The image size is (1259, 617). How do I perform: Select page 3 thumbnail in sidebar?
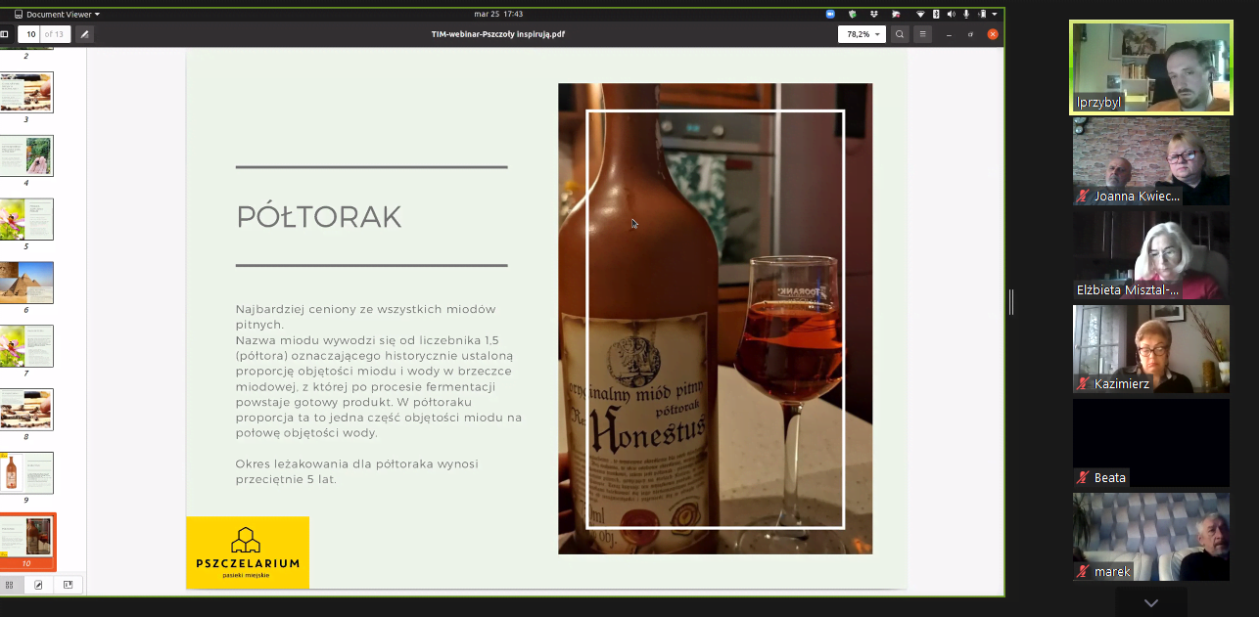coord(26,93)
